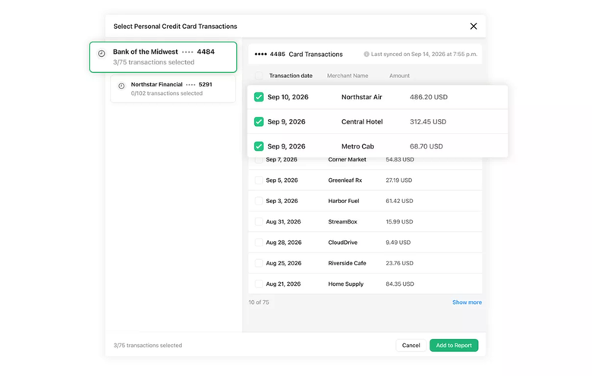Click the Aug 21, 2026 date
This screenshot has height=376, width=601.
pyautogui.click(x=283, y=284)
